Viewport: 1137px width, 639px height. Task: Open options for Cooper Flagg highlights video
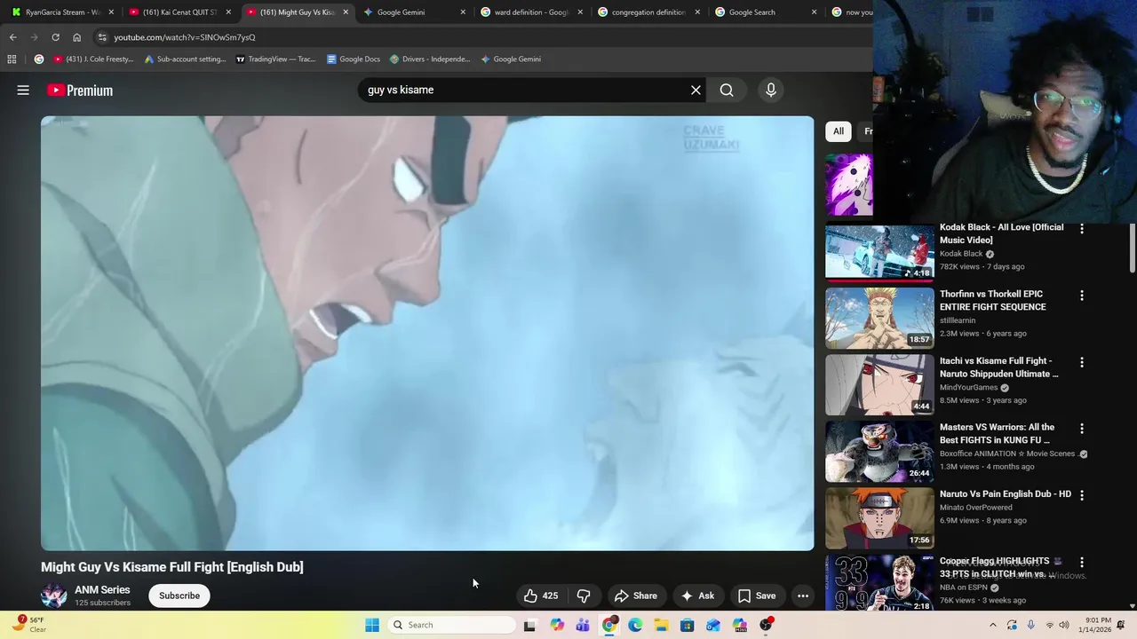click(x=1082, y=563)
